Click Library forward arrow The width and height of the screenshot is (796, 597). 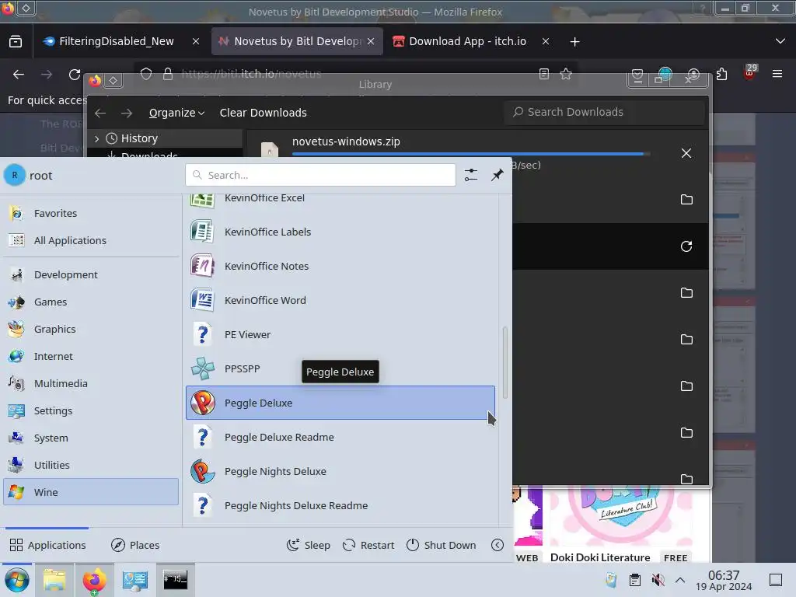click(127, 113)
